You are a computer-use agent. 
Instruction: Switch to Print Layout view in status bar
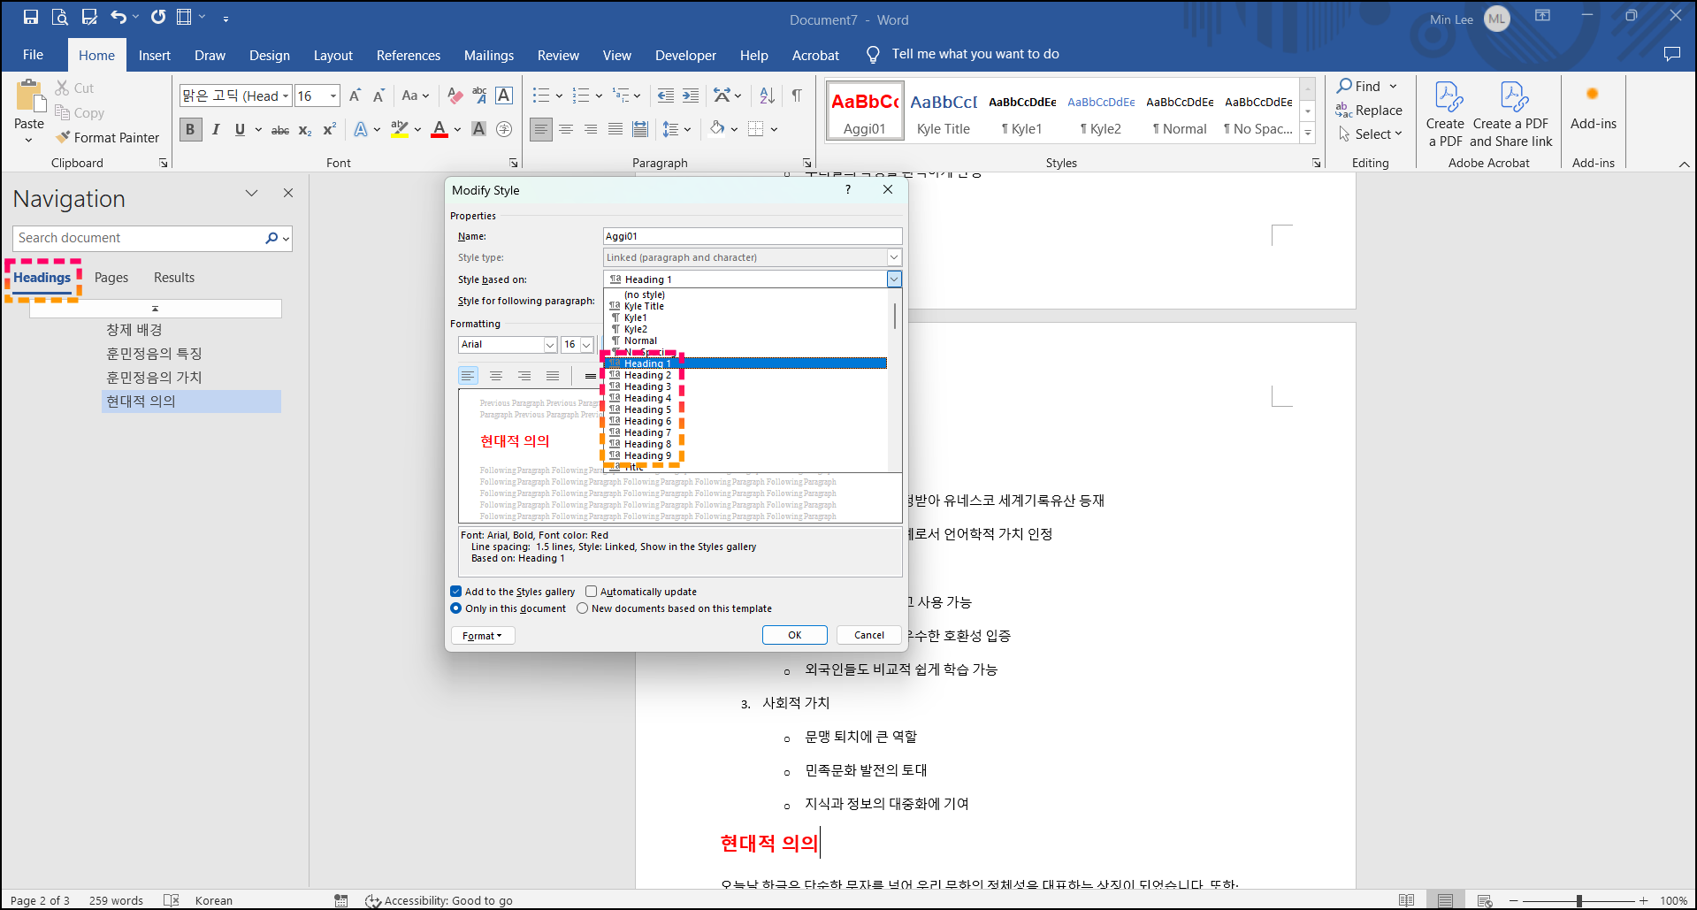click(1445, 900)
